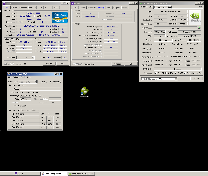
Task: Open the Tools menu in Core Temp
Action: click(x=23, y=77)
